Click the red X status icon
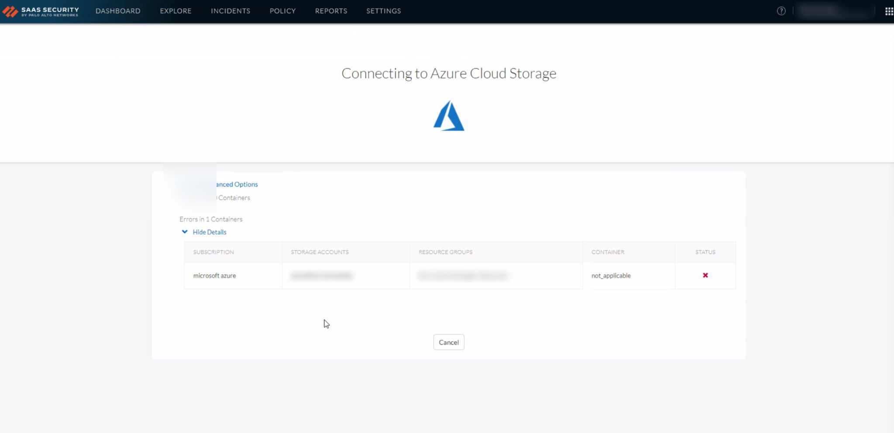Viewport: 894px width, 433px height. [705, 276]
